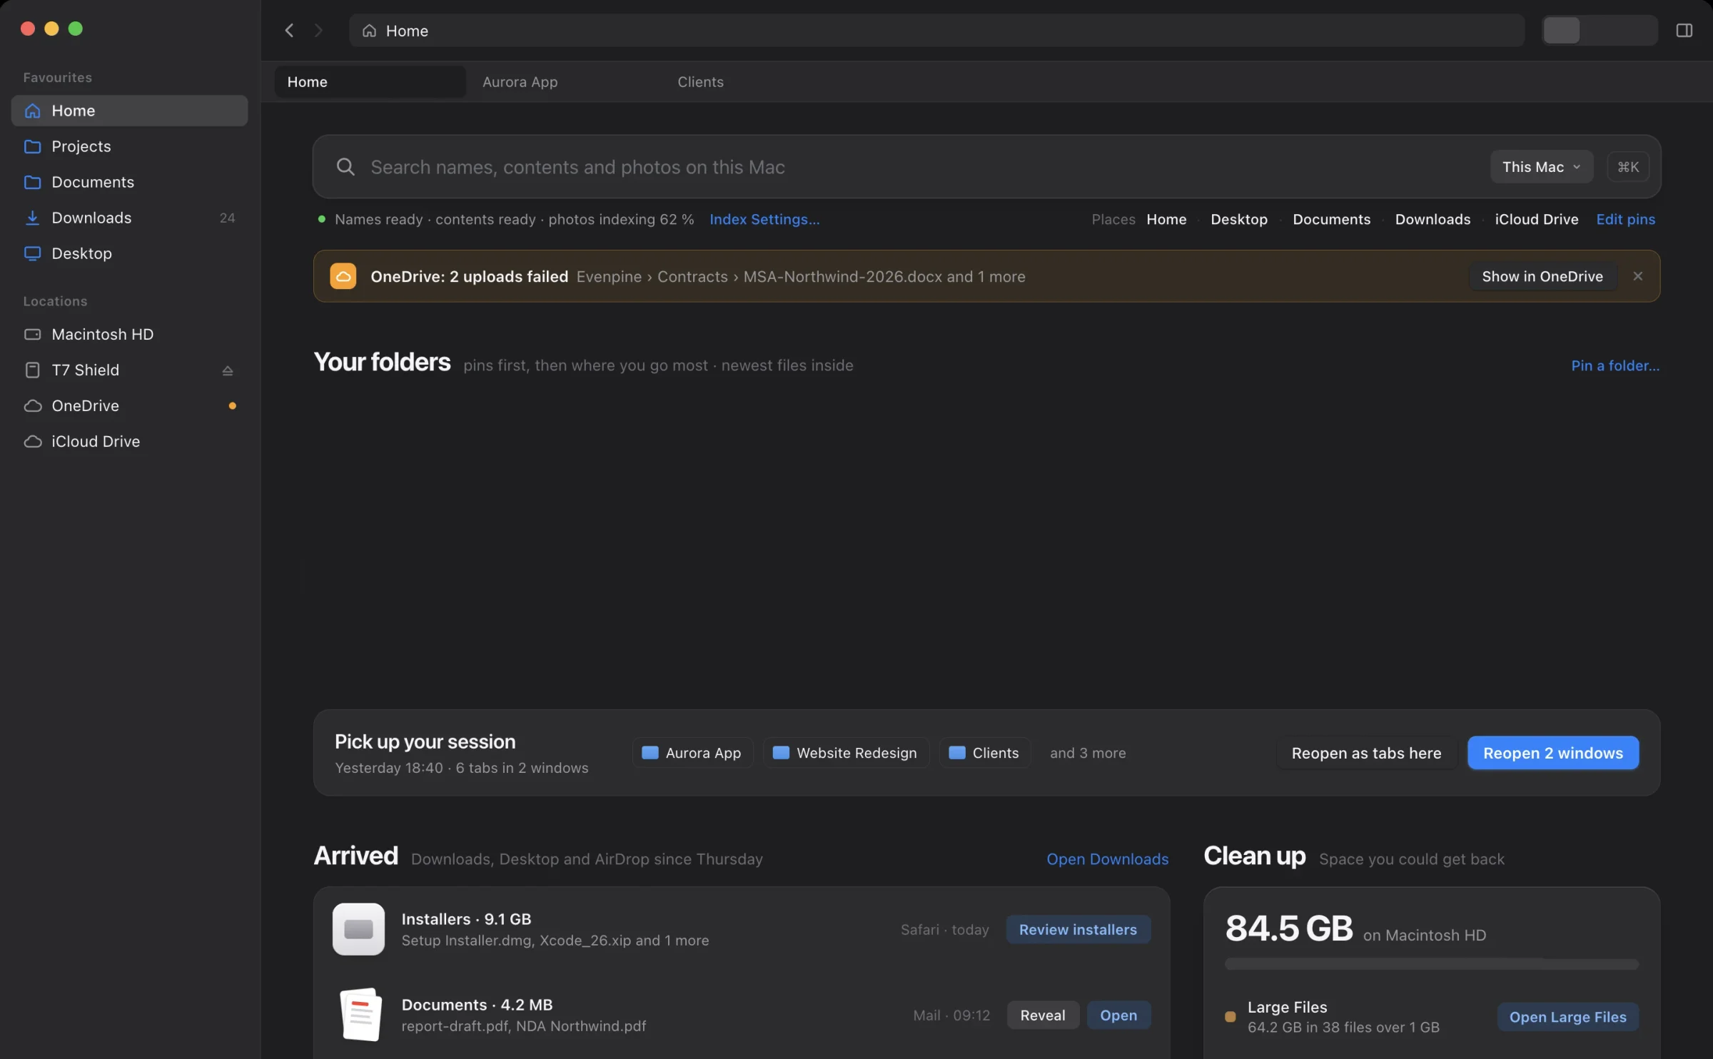Click Open Large Files button
This screenshot has height=1059, width=1713.
point(1567,1017)
